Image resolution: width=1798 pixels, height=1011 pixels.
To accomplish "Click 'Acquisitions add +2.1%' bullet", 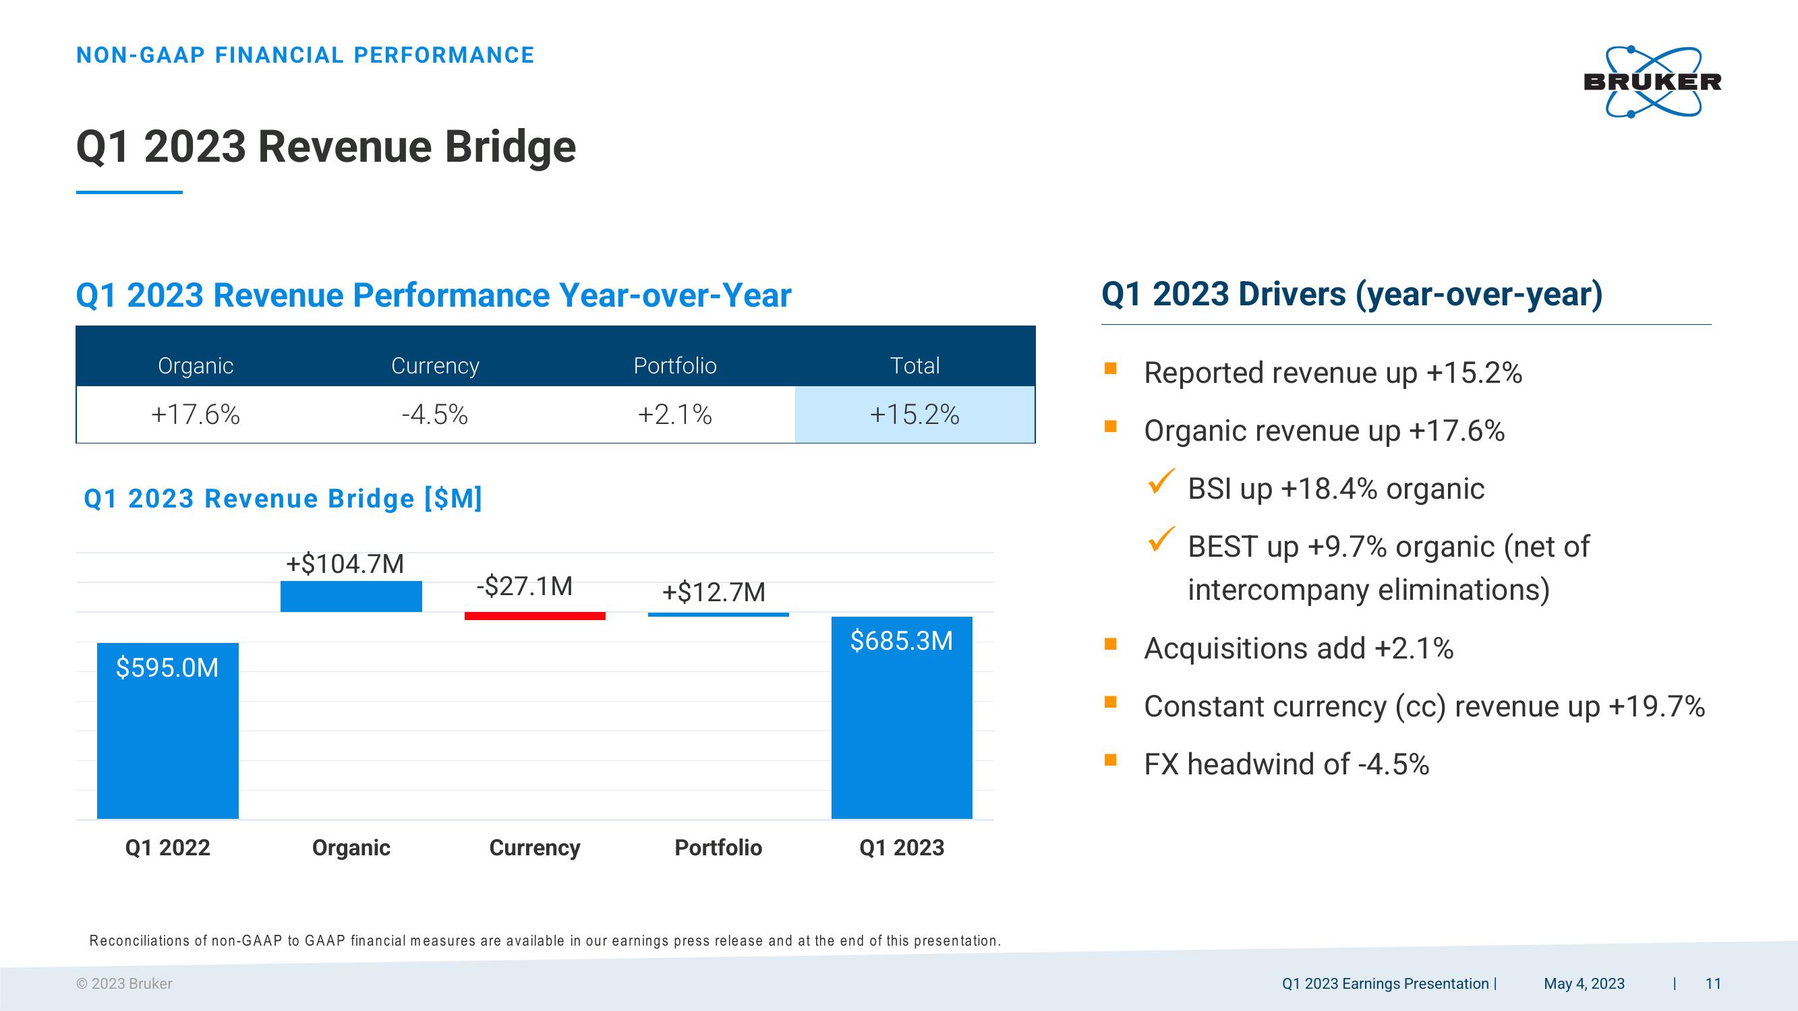I will (x=1298, y=648).
